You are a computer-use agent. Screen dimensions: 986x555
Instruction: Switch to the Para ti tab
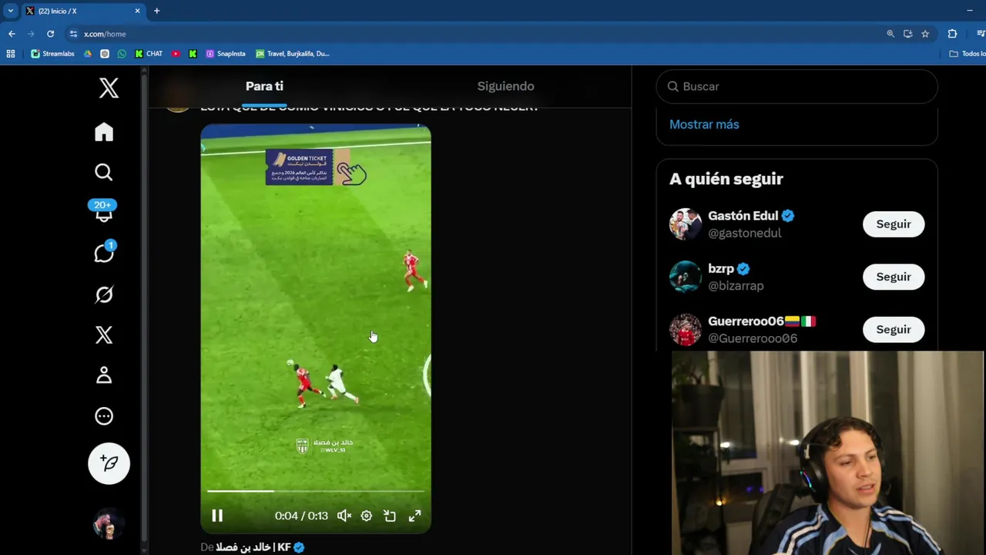pos(264,86)
